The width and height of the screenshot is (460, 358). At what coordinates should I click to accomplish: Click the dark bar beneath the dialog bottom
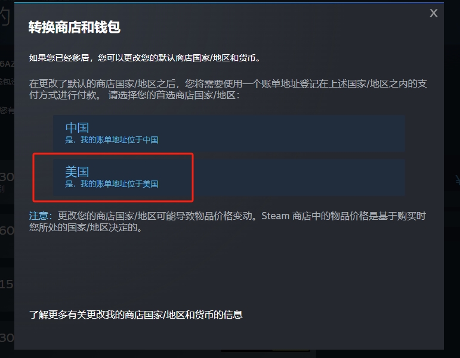coord(265,351)
